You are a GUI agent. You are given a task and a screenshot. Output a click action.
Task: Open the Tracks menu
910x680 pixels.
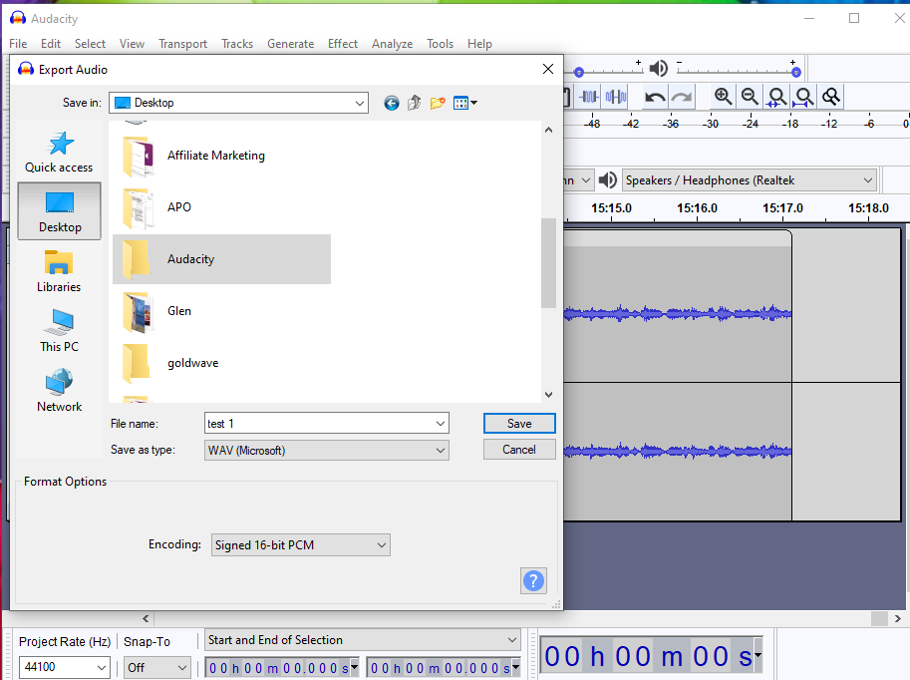click(237, 44)
